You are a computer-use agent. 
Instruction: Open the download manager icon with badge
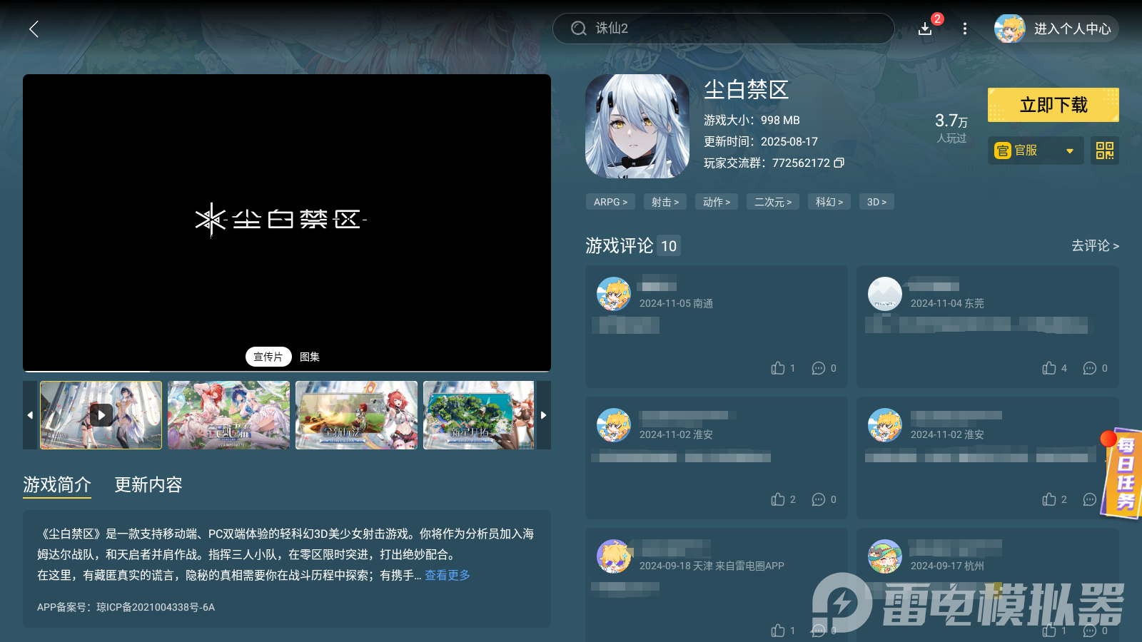click(x=925, y=29)
